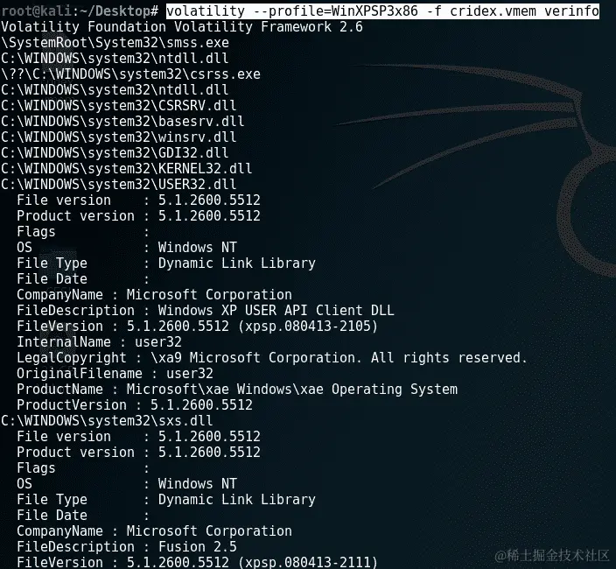Click the USER32.dll path line
Viewport: 616px width, 569px height.
119,184
